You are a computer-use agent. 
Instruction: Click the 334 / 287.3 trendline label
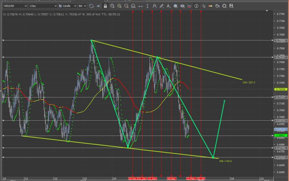(x=249, y=83)
